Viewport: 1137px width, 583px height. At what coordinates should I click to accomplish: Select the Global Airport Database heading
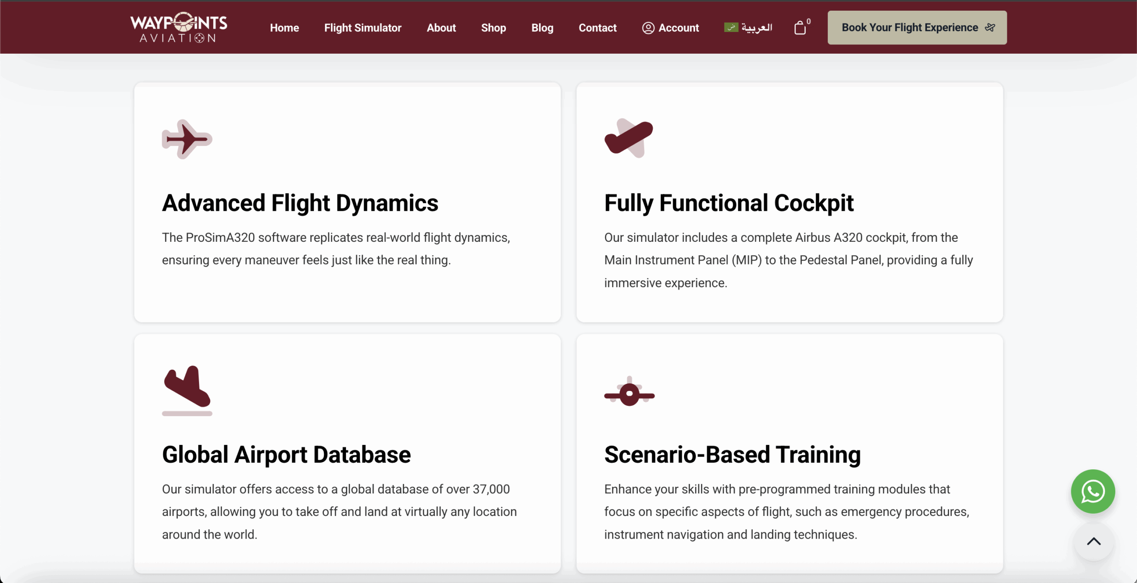[x=286, y=455]
